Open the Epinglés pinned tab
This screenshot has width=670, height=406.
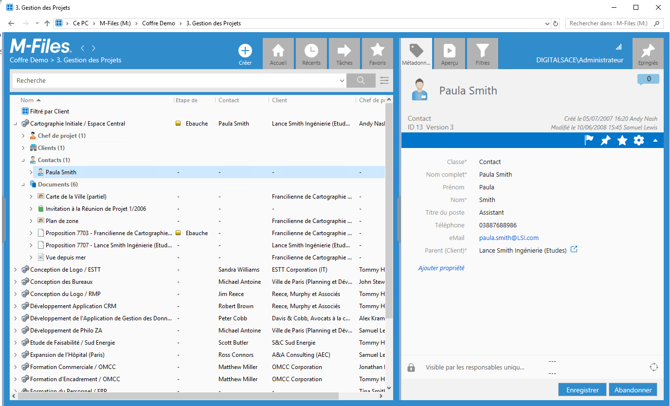click(x=648, y=54)
